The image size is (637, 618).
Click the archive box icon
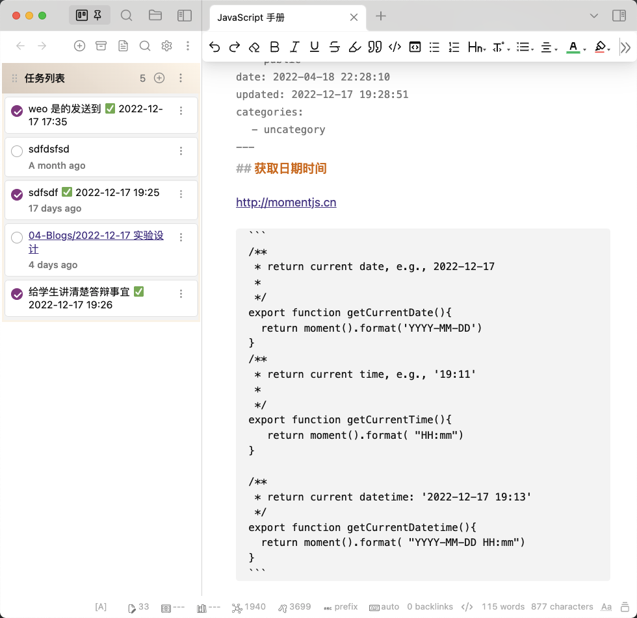(101, 46)
